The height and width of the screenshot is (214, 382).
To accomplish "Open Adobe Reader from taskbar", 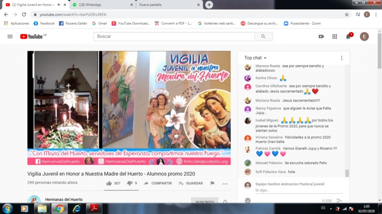I will [94, 209].
